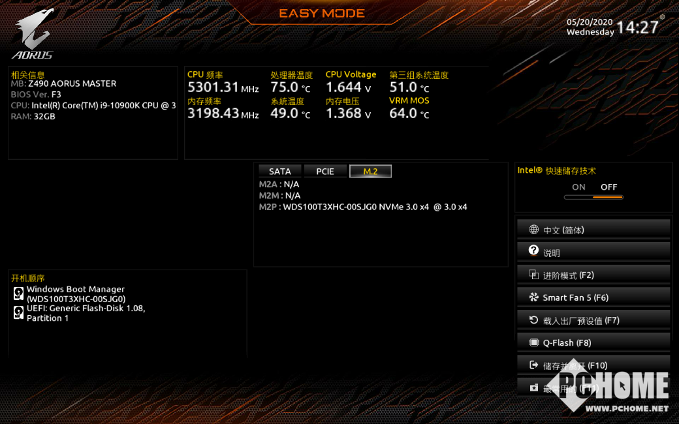Click the advanced mode icon beside 进阶模式

coord(534,275)
